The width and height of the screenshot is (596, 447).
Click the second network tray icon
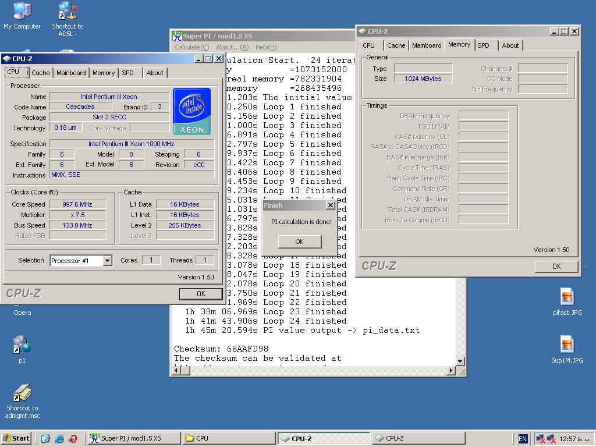(551, 439)
